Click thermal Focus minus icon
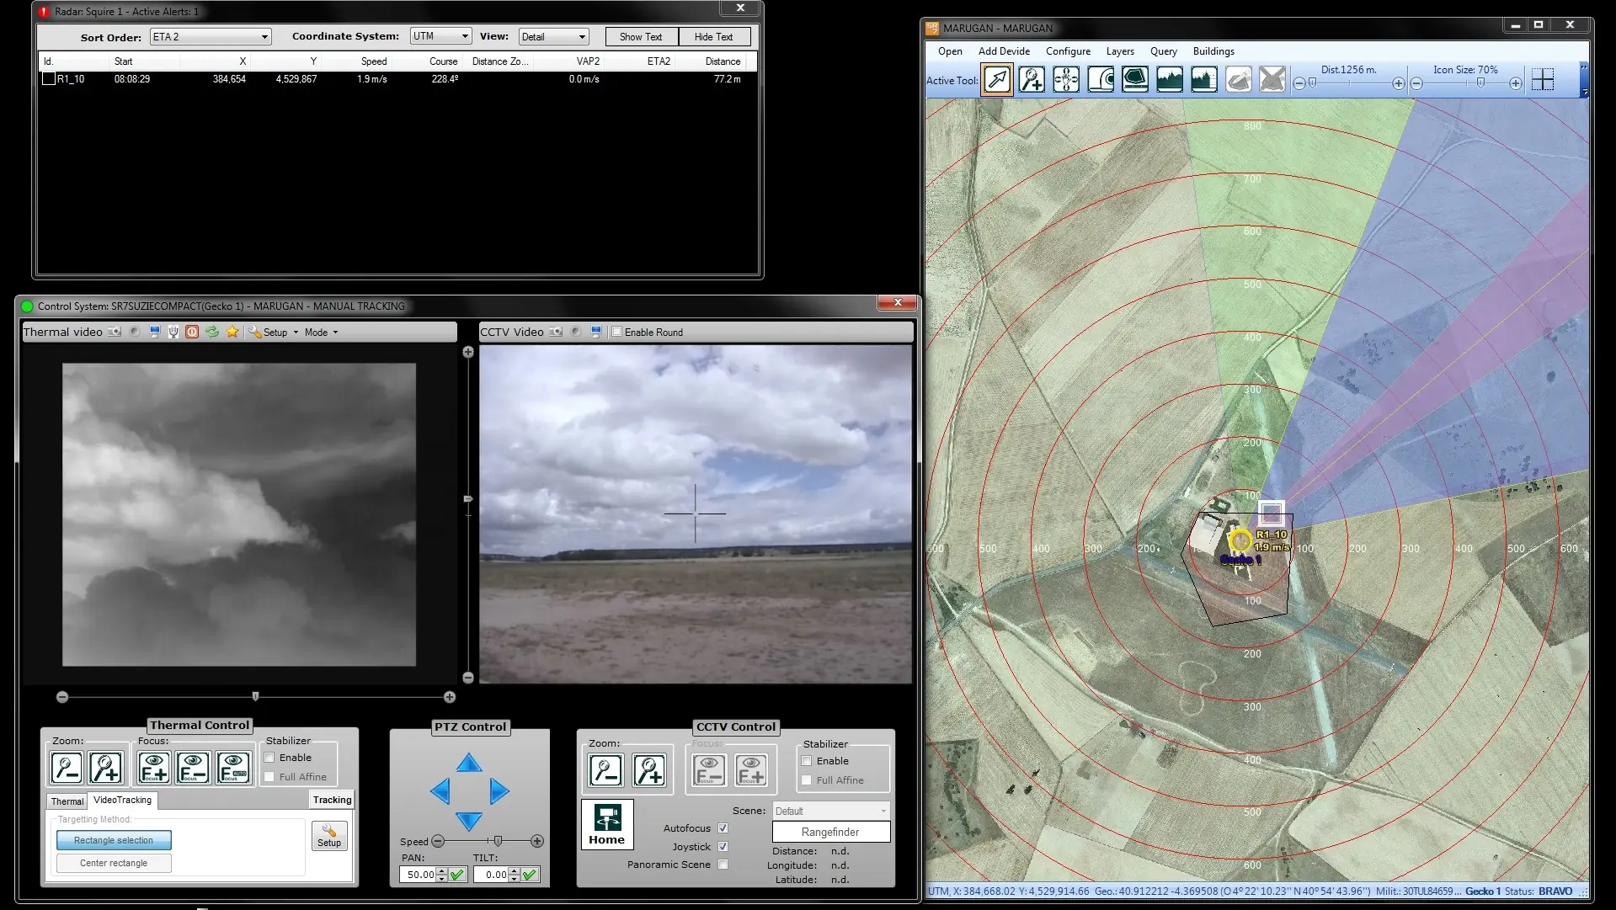Screen dimensions: 1616x910 (193, 768)
